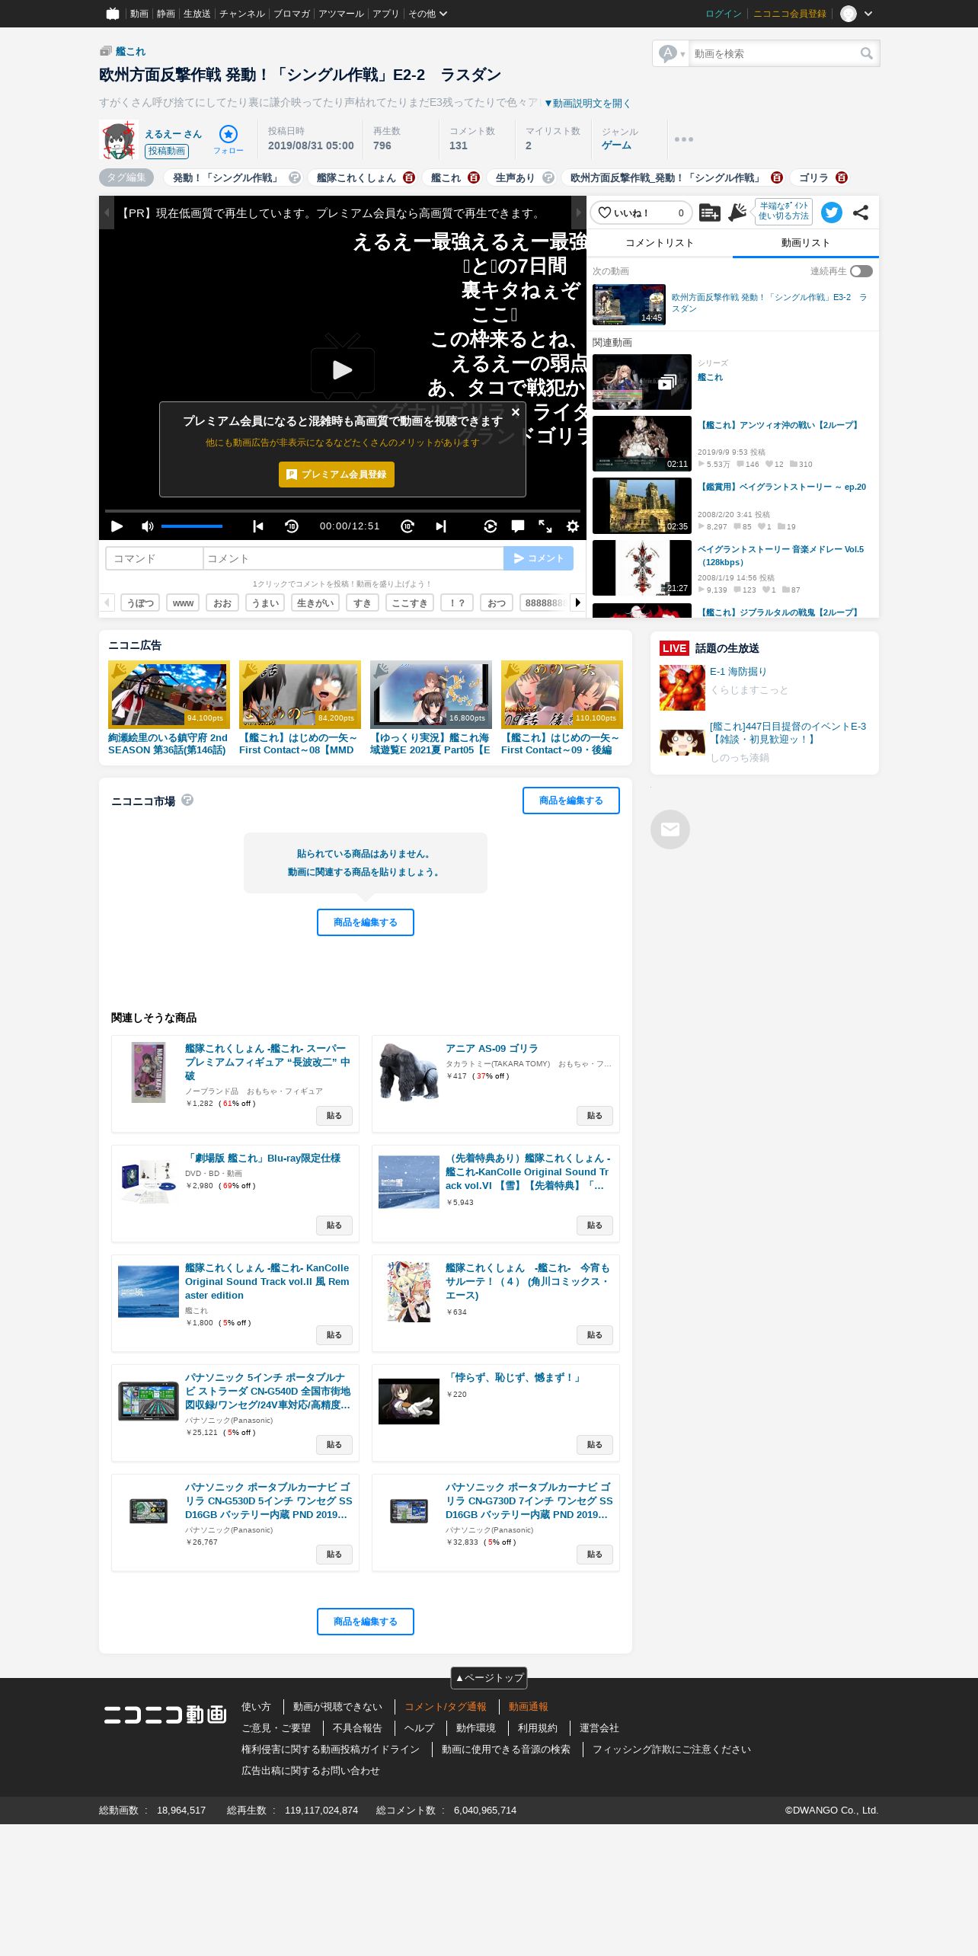Skip to next video icon
The image size is (978, 1956).
pos(441,526)
